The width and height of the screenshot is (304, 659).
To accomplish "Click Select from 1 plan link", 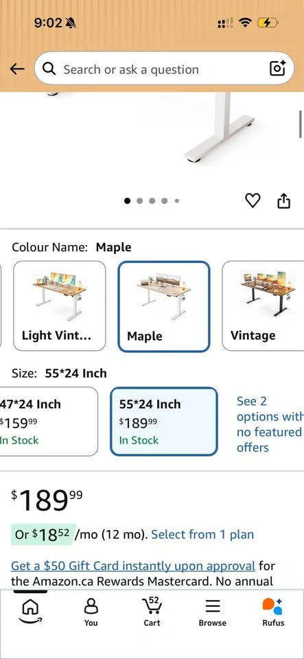I will [202, 535].
